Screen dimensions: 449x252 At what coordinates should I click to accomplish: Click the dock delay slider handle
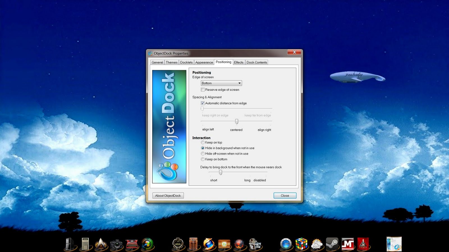[x=221, y=172]
